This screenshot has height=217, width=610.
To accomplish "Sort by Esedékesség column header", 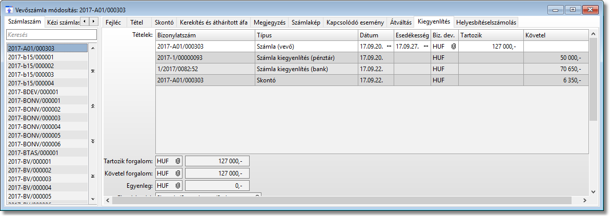I will coord(412,35).
